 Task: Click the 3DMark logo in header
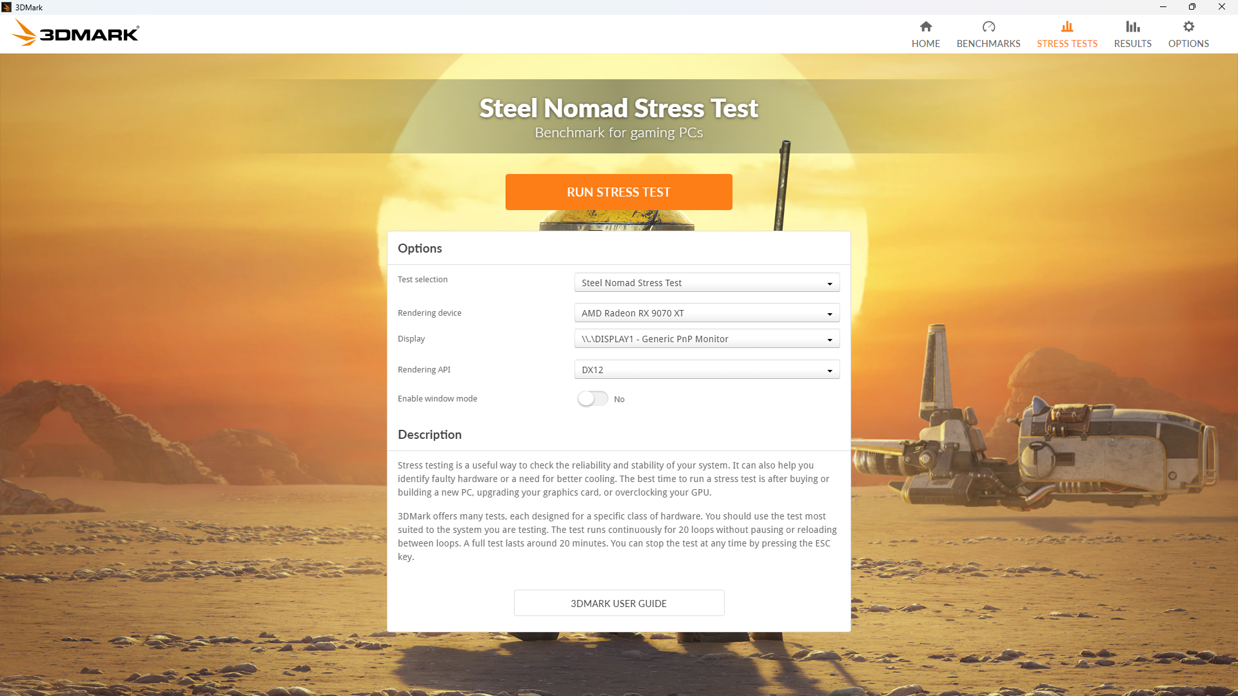tap(76, 34)
